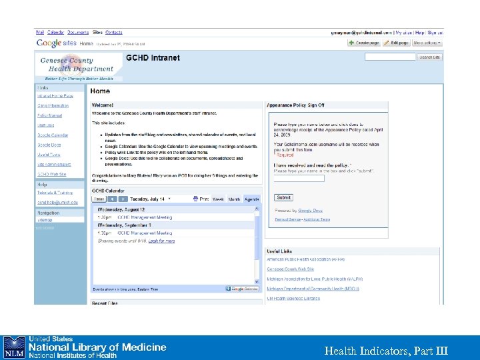
Task: Open Google Calendar sidebar link
Action: [53, 135]
